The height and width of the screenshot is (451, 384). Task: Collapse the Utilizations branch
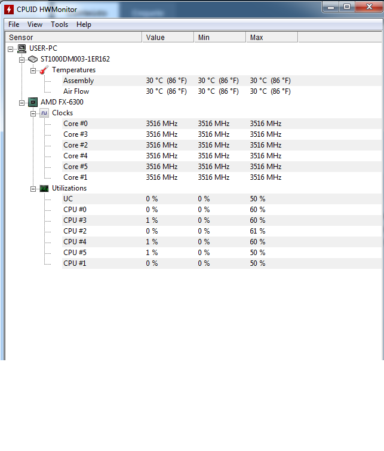33,189
